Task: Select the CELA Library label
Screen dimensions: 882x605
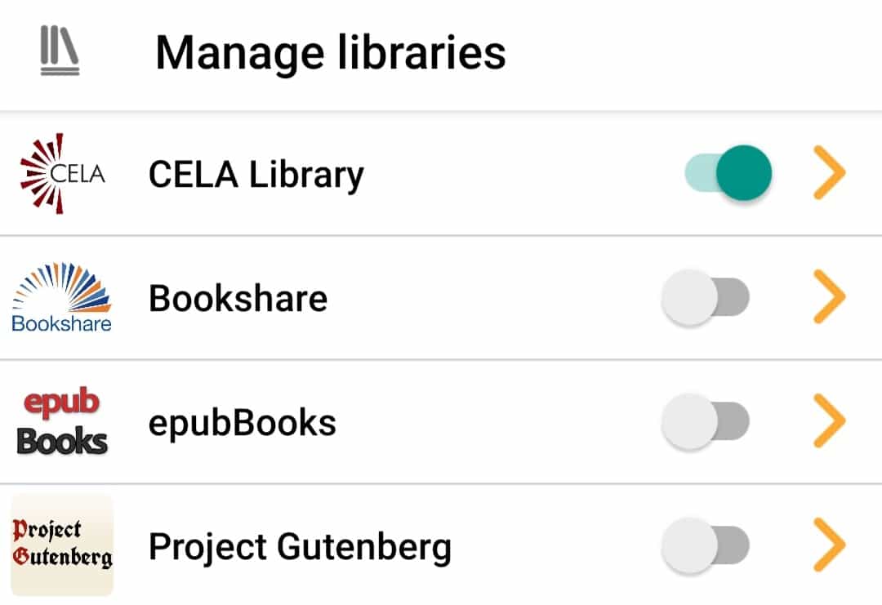Action: click(x=256, y=176)
